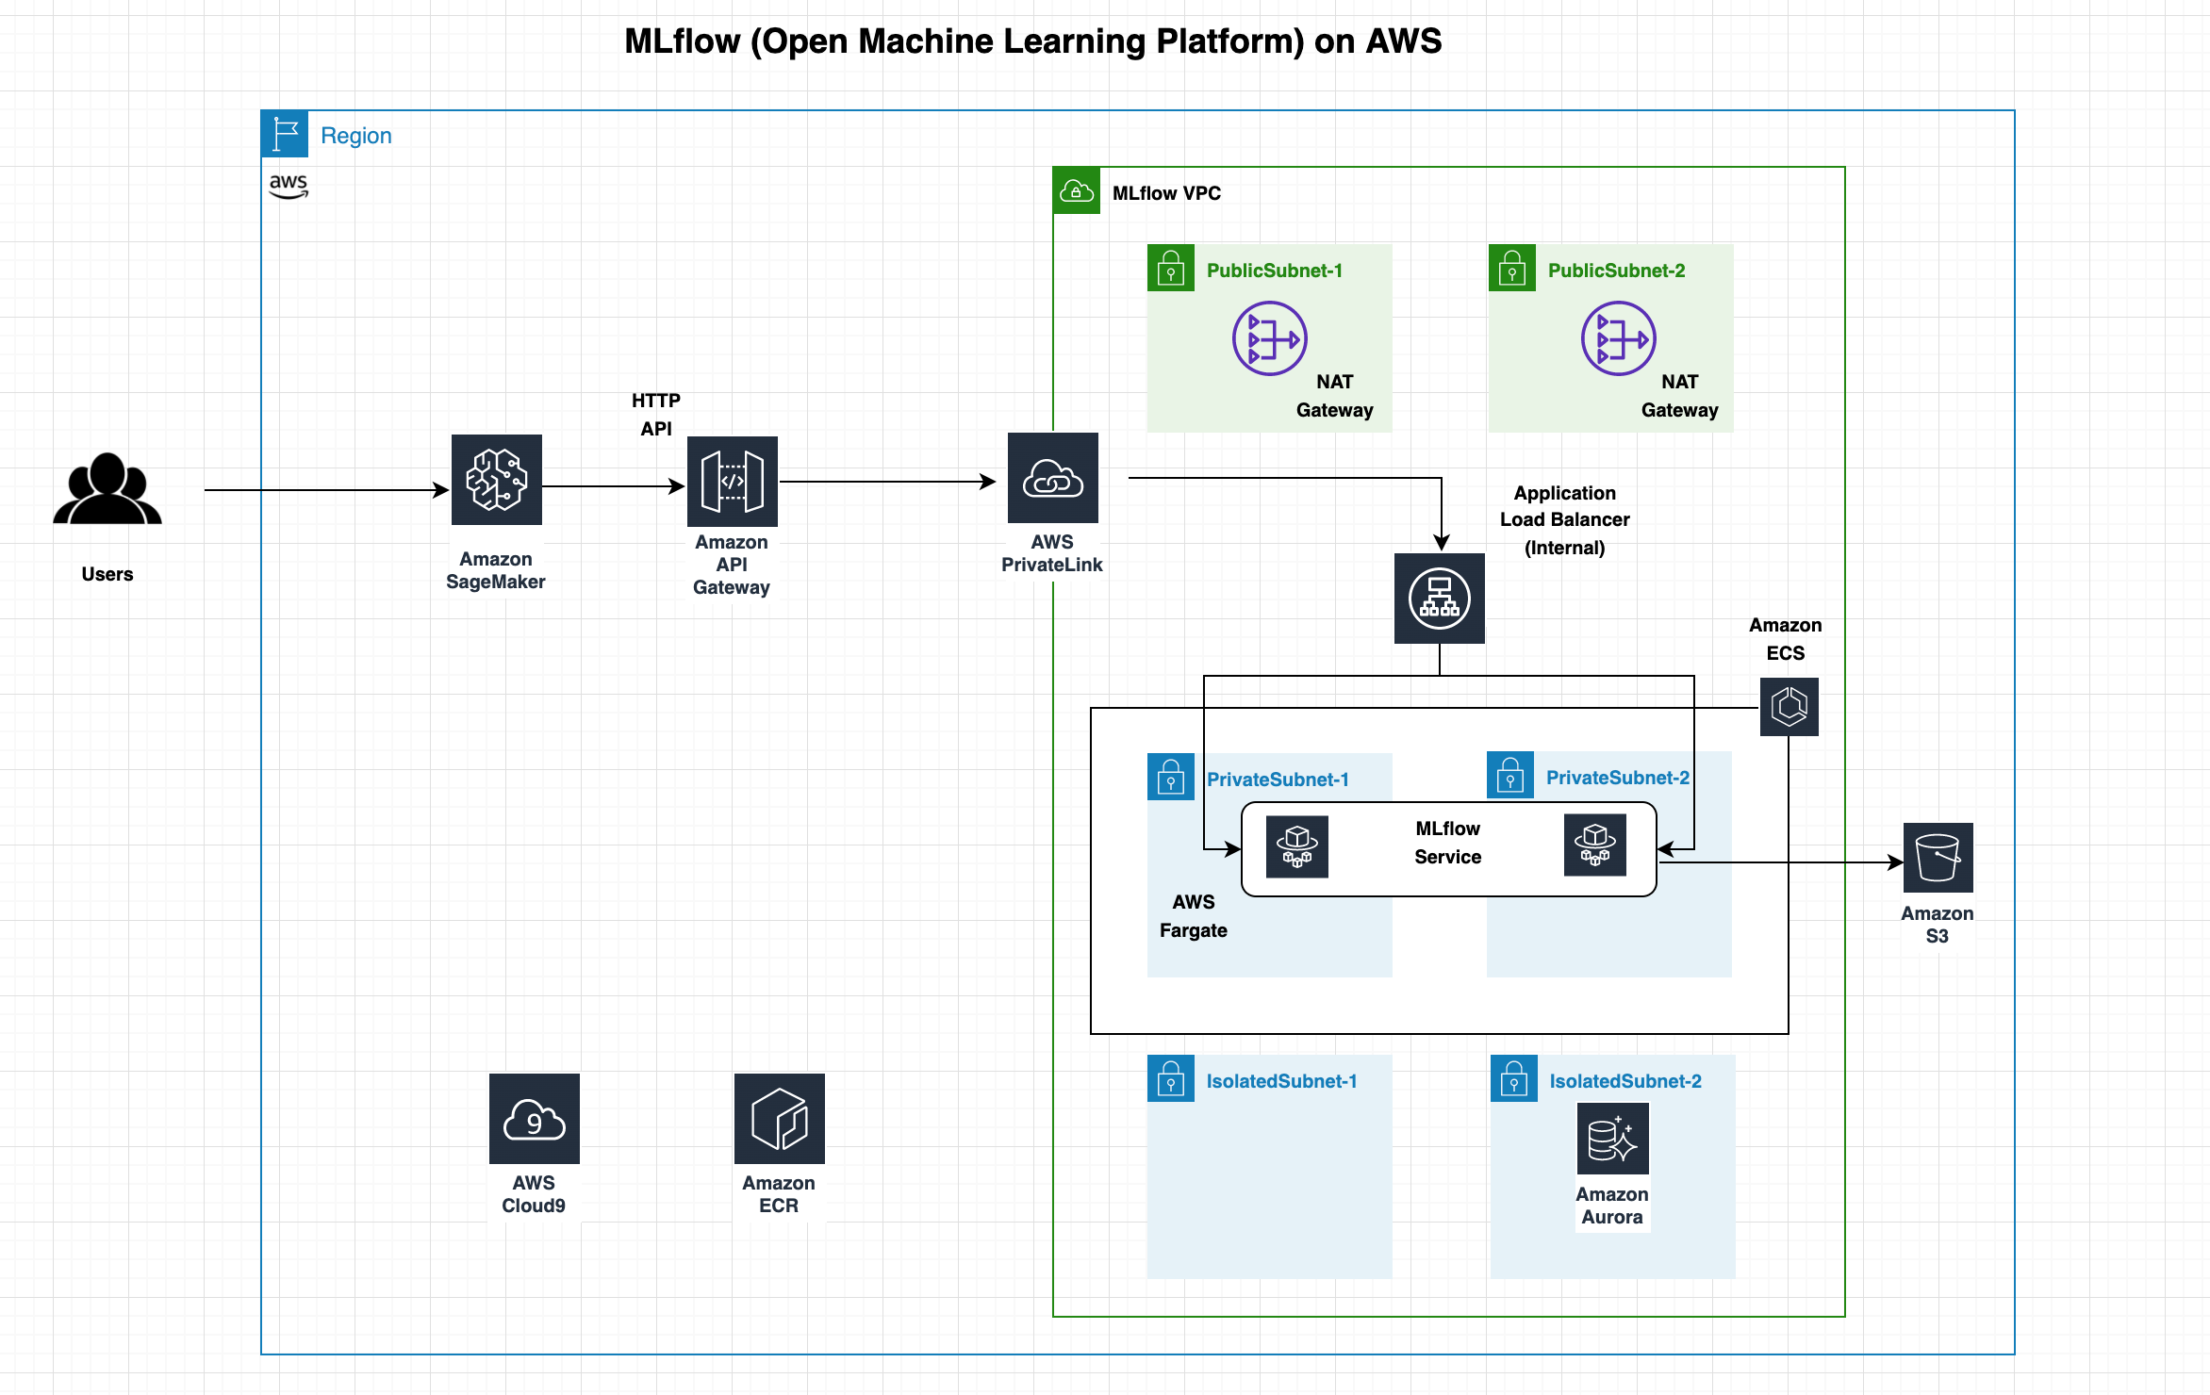Click the Region label text
The height and width of the screenshot is (1395, 2210).
click(x=356, y=136)
